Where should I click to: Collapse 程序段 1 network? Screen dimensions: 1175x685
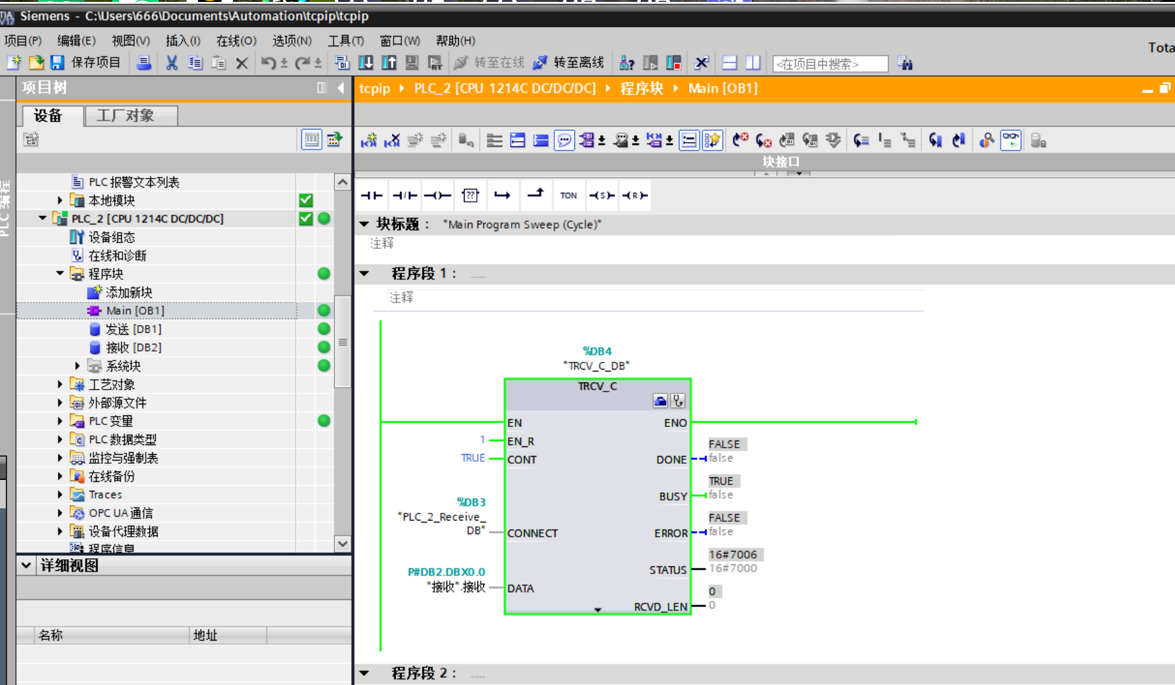pos(365,273)
